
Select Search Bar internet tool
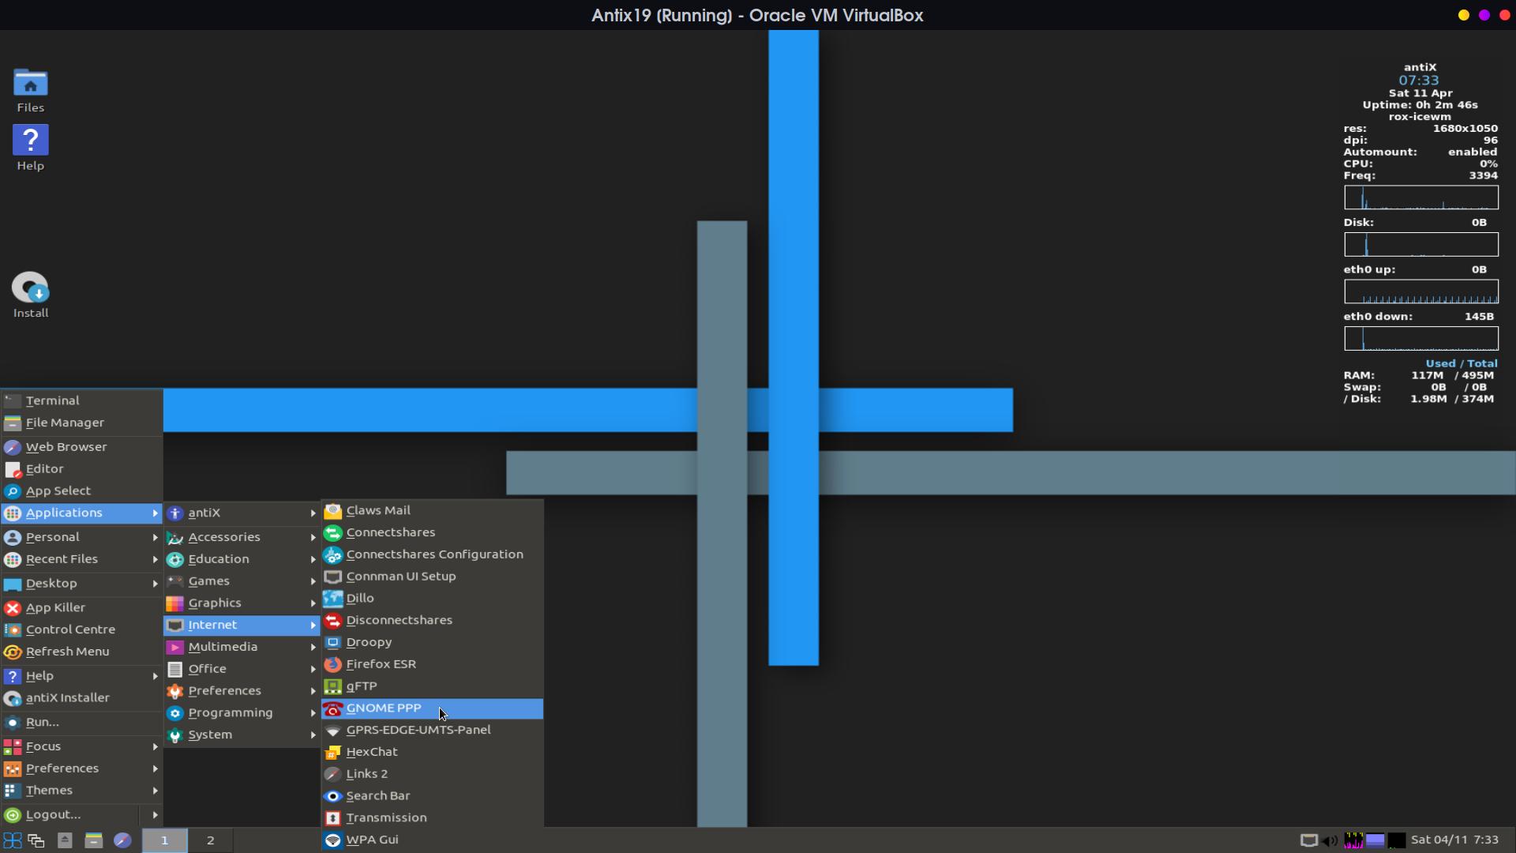tap(378, 795)
